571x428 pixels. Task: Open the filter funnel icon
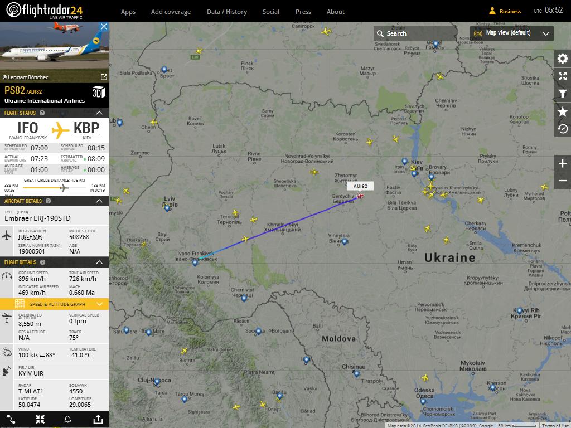[563, 94]
